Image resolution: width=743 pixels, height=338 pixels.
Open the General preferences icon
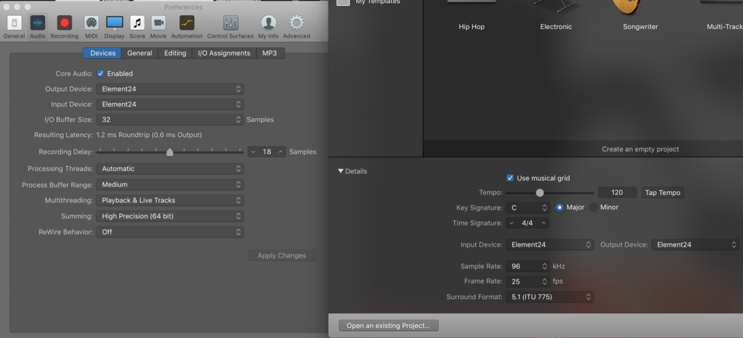[14, 24]
